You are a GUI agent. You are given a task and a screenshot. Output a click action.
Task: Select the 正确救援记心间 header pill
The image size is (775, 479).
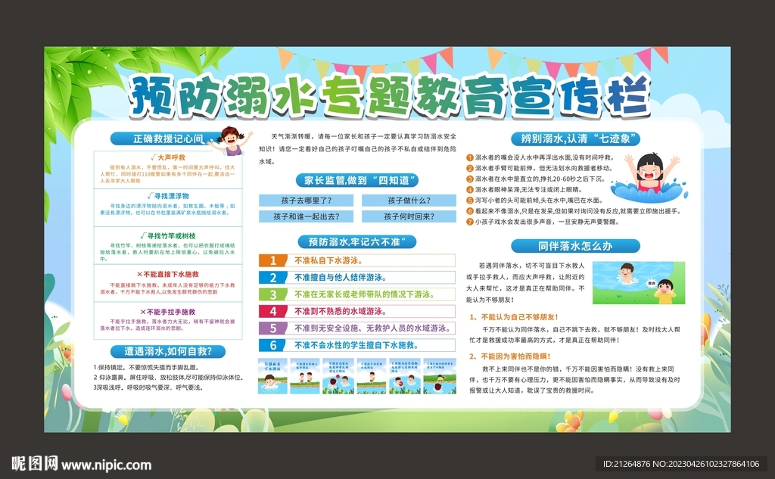167,139
